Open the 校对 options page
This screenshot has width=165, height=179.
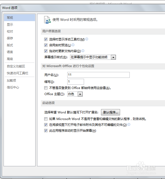pyautogui.click(x=20, y=31)
